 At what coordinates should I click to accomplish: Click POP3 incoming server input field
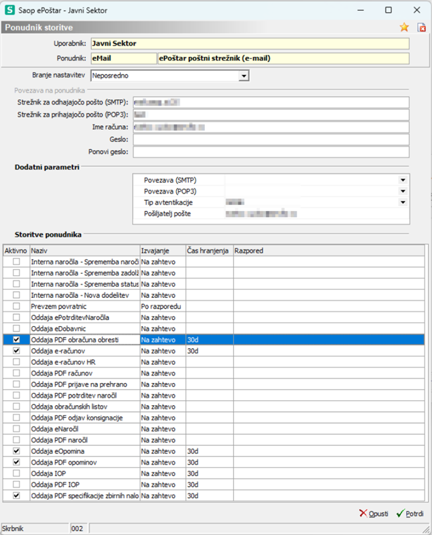click(271, 114)
